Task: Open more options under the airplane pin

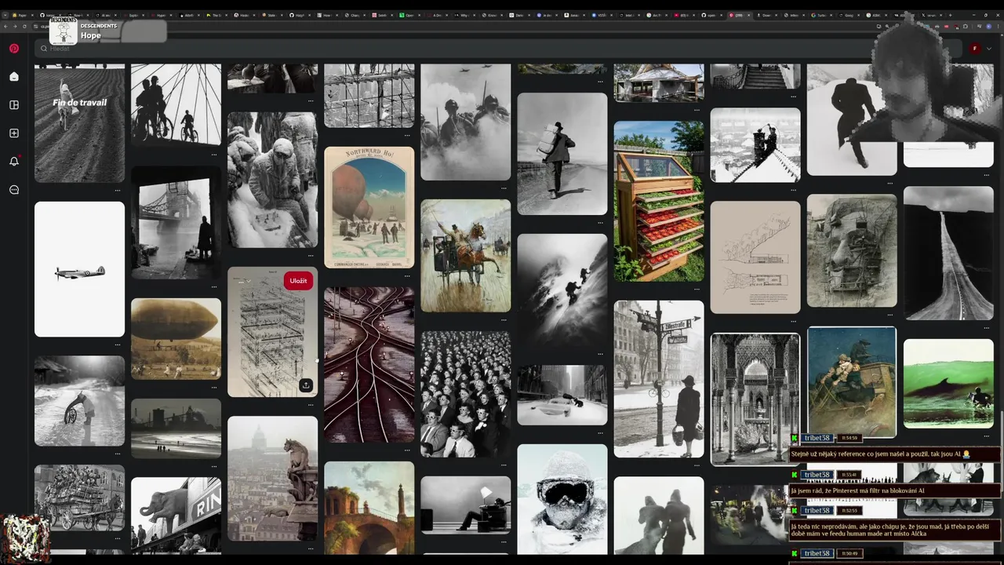Action: [x=118, y=344]
